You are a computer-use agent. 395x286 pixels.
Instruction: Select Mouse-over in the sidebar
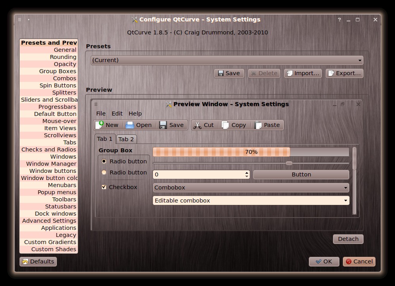(x=49, y=121)
